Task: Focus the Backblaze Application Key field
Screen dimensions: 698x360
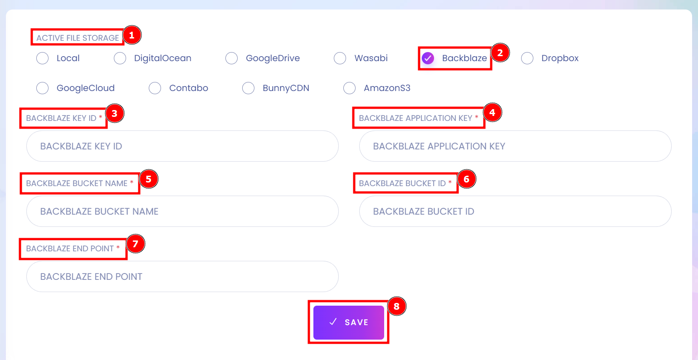Action: coord(515,146)
